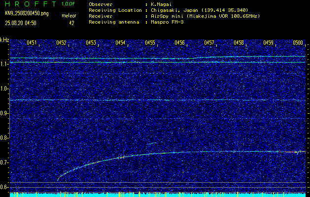310x197 pixels.
Task: Click the 0454 time marker
Action: tap(120, 43)
